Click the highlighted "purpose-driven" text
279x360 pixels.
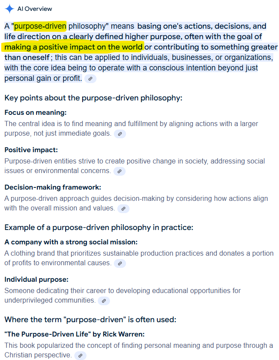40,26
